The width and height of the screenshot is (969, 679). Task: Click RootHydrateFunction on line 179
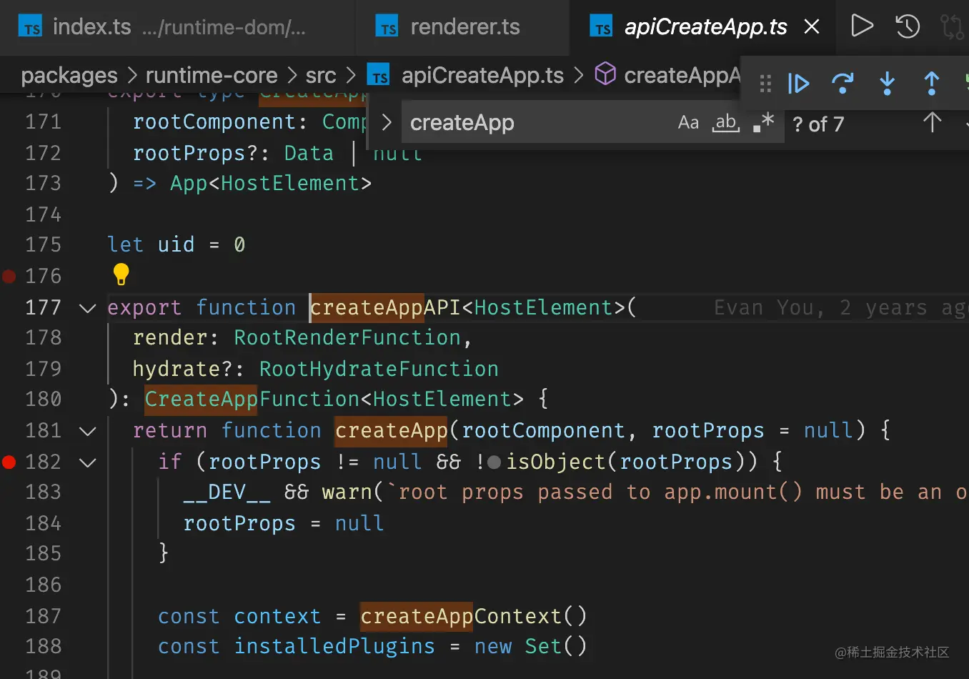379,369
